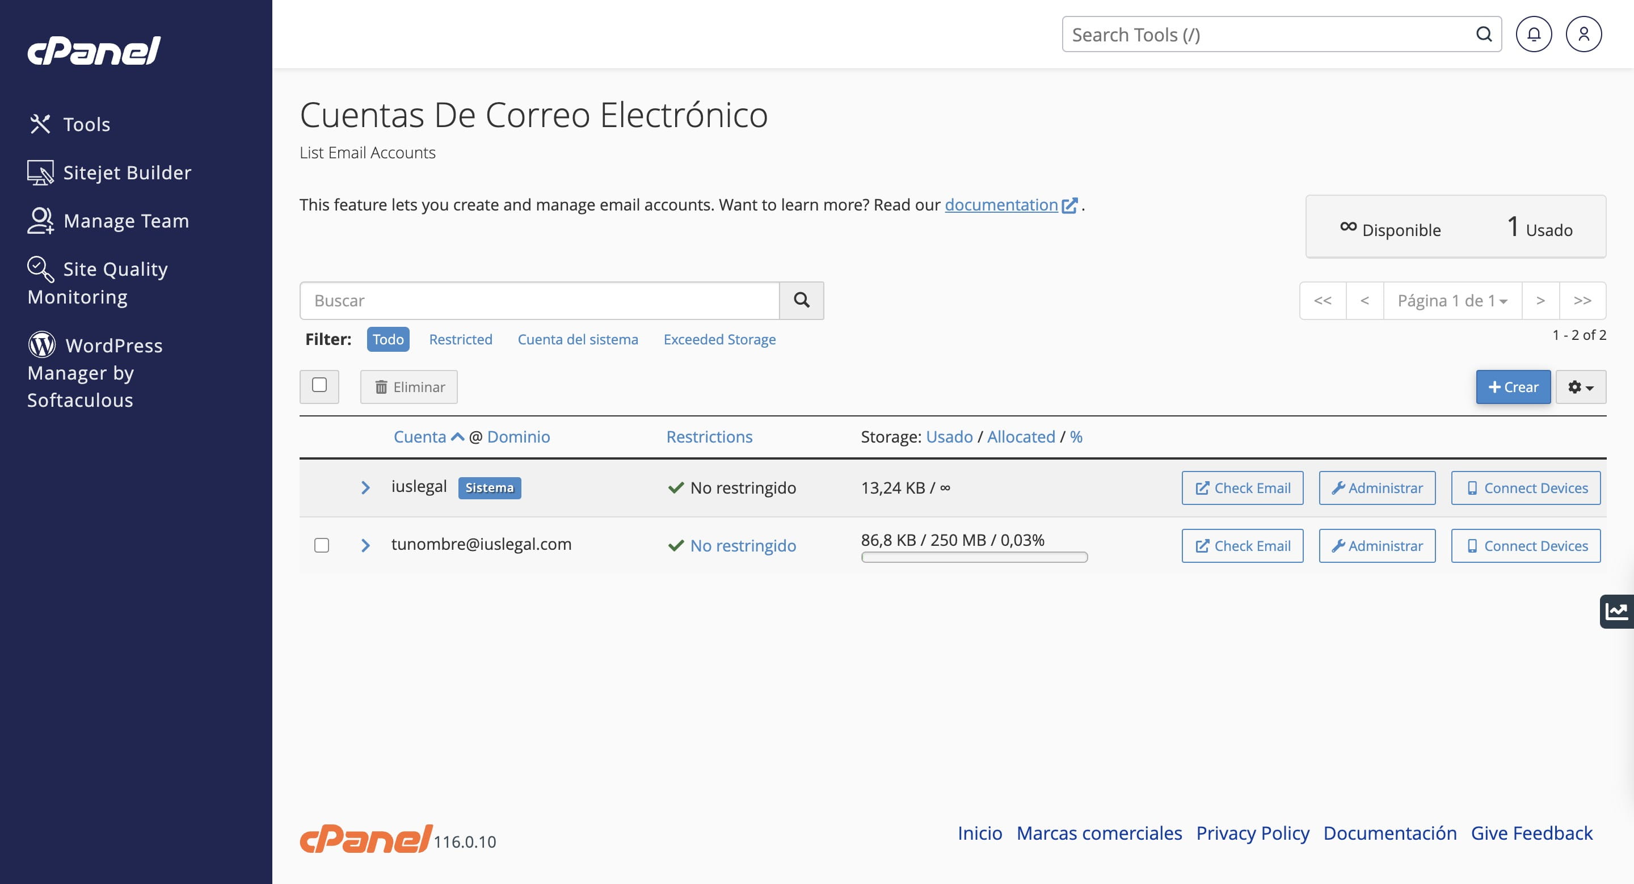Click tunombre storage usage progress bar
This screenshot has width=1634, height=884.
(x=974, y=557)
